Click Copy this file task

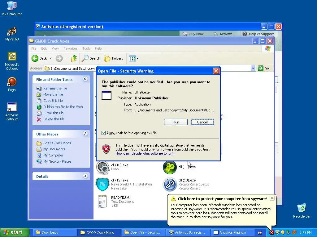click(50, 101)
